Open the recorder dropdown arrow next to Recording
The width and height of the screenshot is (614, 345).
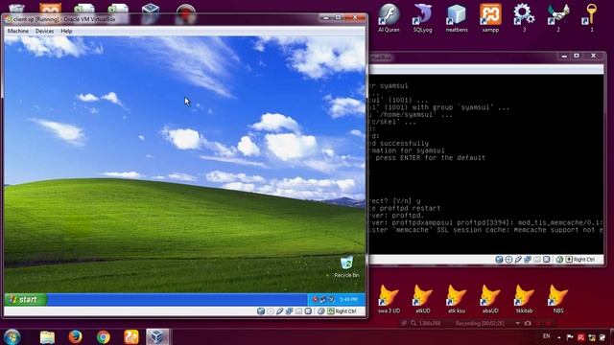point(518,324)
